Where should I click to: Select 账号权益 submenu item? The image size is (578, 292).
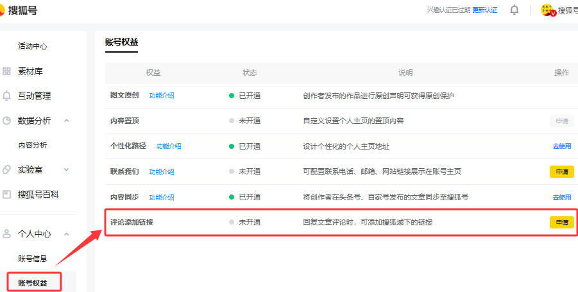pyautogui.click(x=33, y=283)
